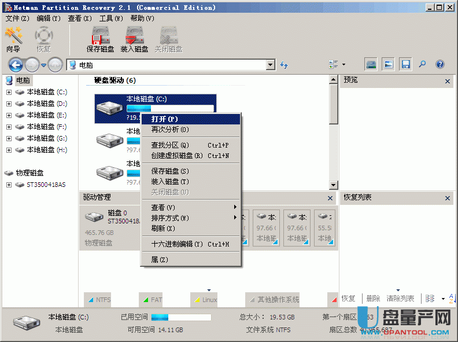The image size is (458, 342).
Task: Choose 保存磁盘 in context menu
Action: pos(191,171)
